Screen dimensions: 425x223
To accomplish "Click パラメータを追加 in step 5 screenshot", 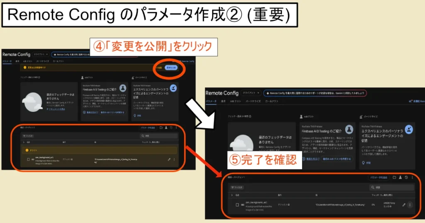I will pyautogui.click(x=379, y=177).
